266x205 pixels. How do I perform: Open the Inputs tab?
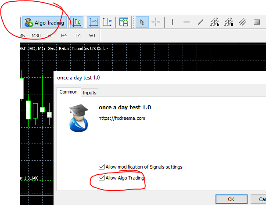click(90, 93)
